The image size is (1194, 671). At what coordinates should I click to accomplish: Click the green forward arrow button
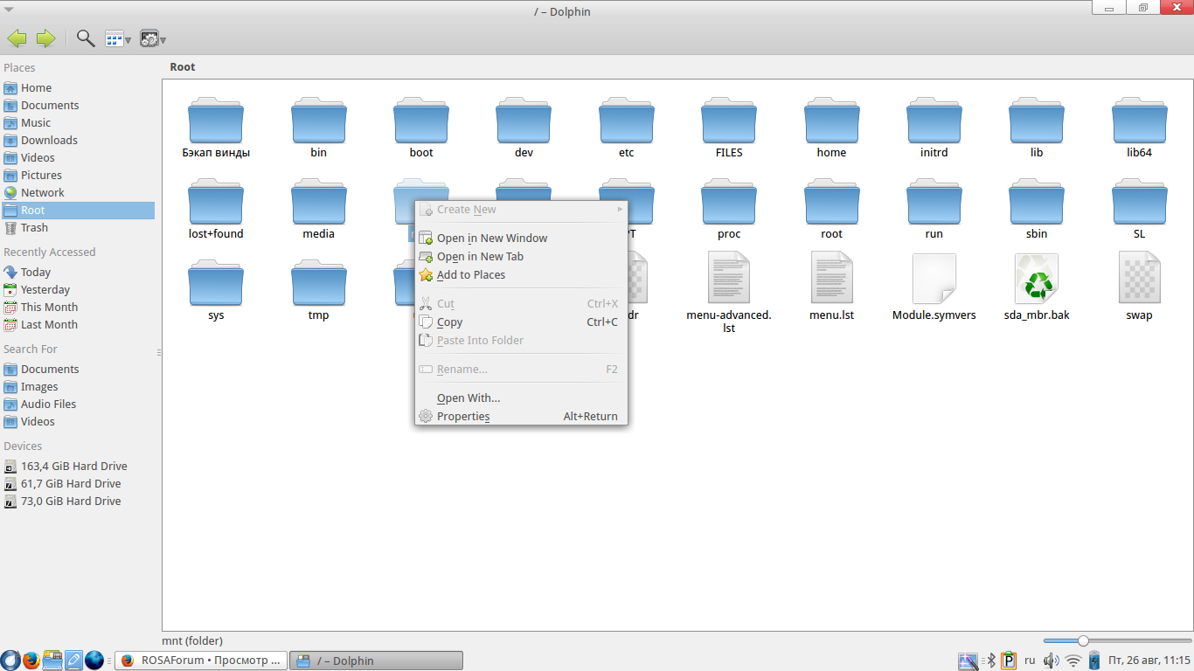[45, 38]
